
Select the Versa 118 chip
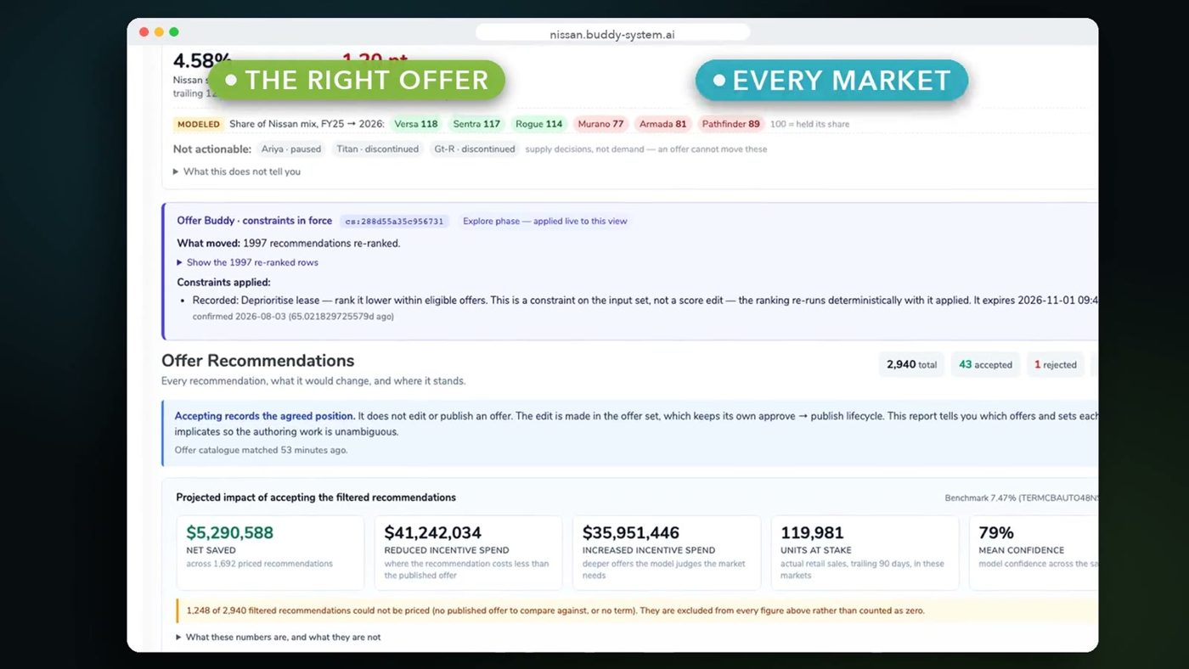[416, 124]
